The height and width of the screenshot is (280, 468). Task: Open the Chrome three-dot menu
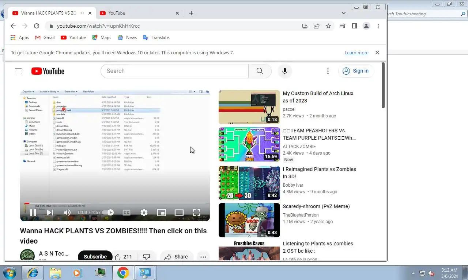pyautogui.click(x=378, y=26)
